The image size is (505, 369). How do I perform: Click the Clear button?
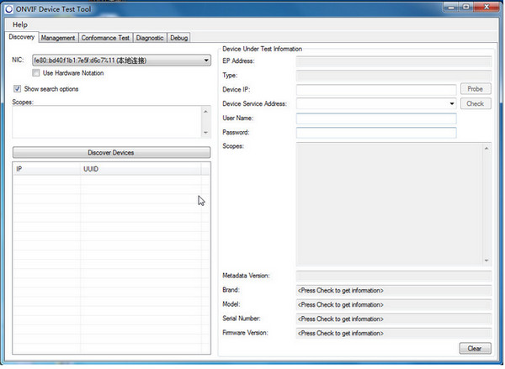pos(475,348)
